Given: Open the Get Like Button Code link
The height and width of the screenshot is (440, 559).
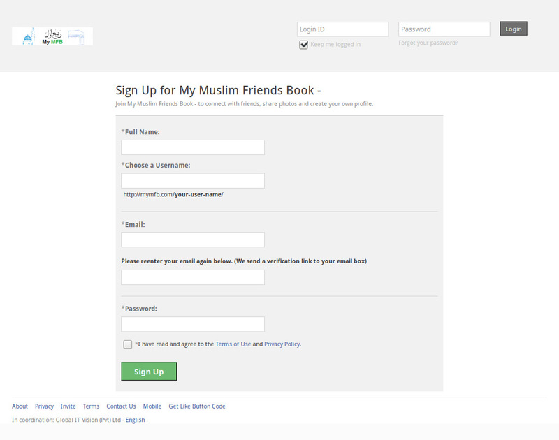Looking at the screenshot, I should 197,406.
